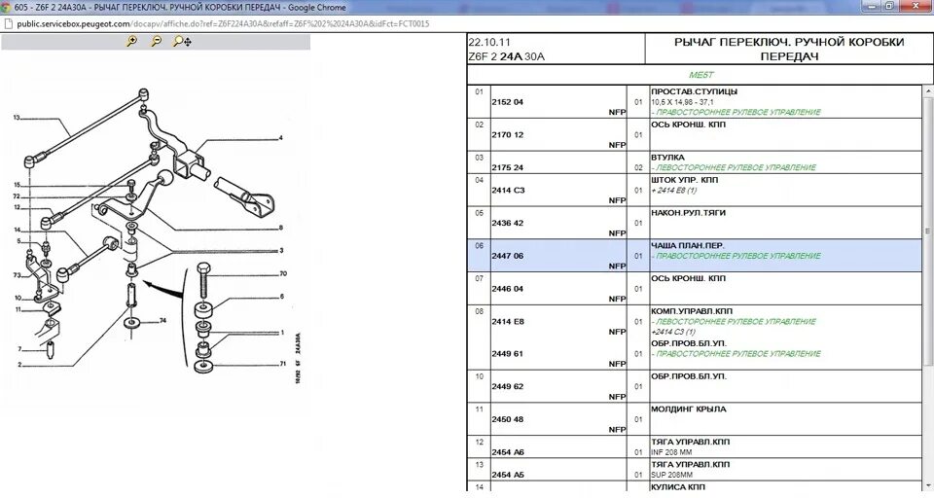
Task: Click the 10,5 X 14,98 - 37,1 dimension text
Action: 682,102
